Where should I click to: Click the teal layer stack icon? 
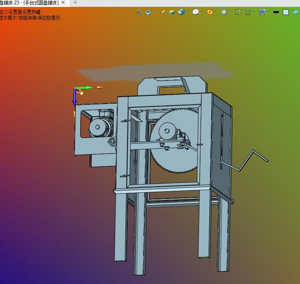296,12
